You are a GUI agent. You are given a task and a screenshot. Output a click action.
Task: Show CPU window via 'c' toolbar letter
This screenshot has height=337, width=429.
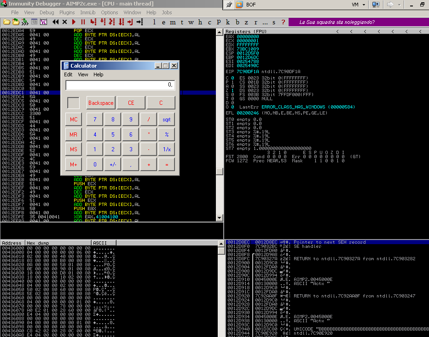tap(209, 22)
